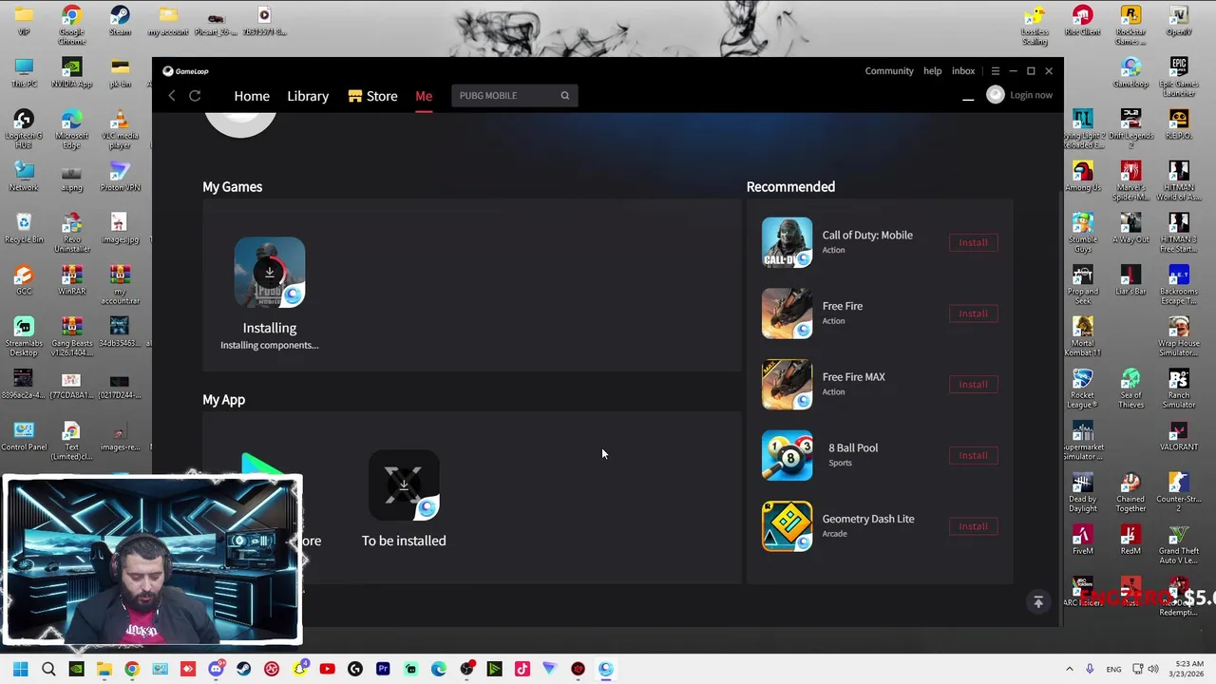Viewport: 1216px width, 684px height.
Task: Select the Me tab
Action: (424, 96)
